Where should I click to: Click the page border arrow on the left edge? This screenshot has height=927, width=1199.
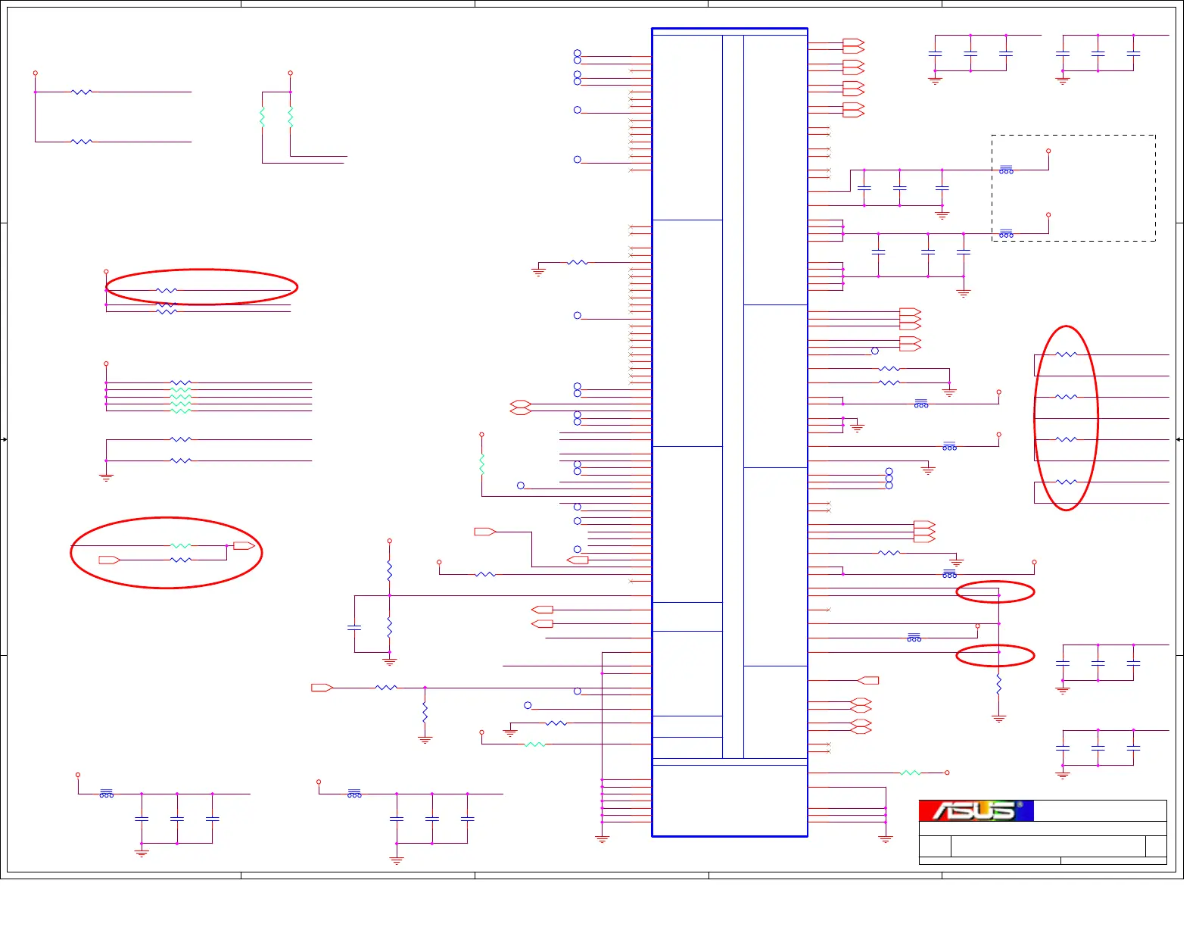coord(4,439)
